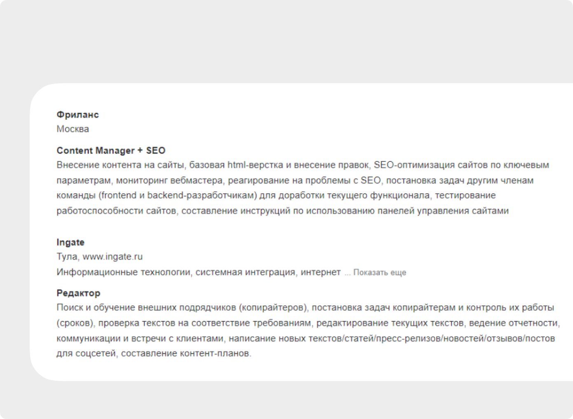Open the www.ingate.ru link
The height and width of the screenshot is (419, 573).
pyautogui.click(x=112, y=257)
